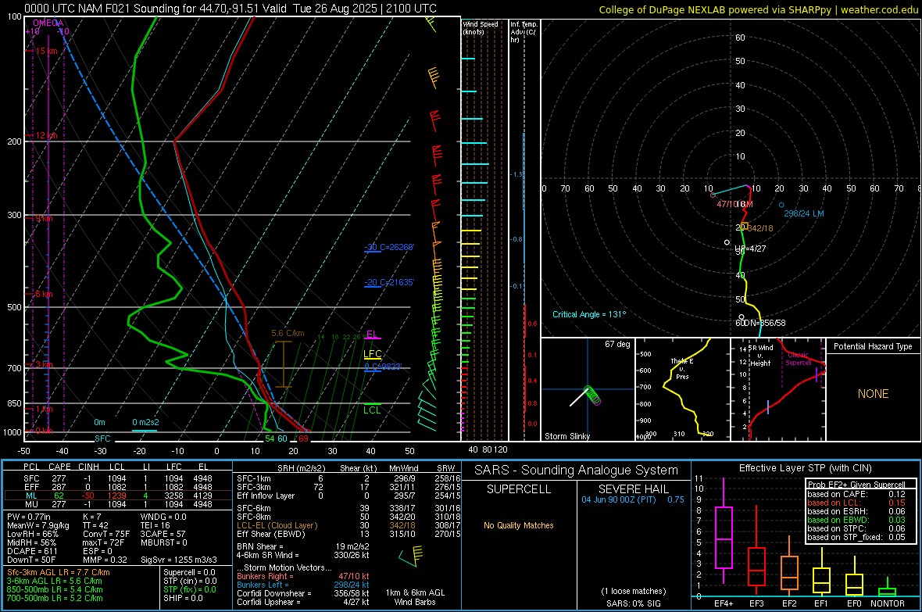Select the 5.6 C/km lapse rate annotation
Image resolution: width=922 pixels, height=612 pixels.
coord(288,333)
